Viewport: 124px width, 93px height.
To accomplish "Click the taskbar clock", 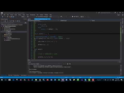I will [x=117, y=80].
